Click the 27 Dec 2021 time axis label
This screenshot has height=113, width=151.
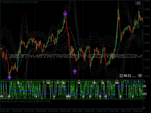(x=5, y=111)
